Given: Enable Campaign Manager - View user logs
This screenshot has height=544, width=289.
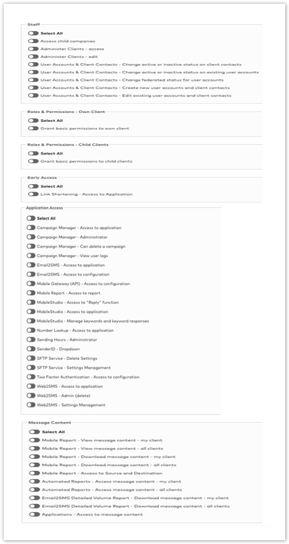Looking at the screenshot, I should coord(31,256).
